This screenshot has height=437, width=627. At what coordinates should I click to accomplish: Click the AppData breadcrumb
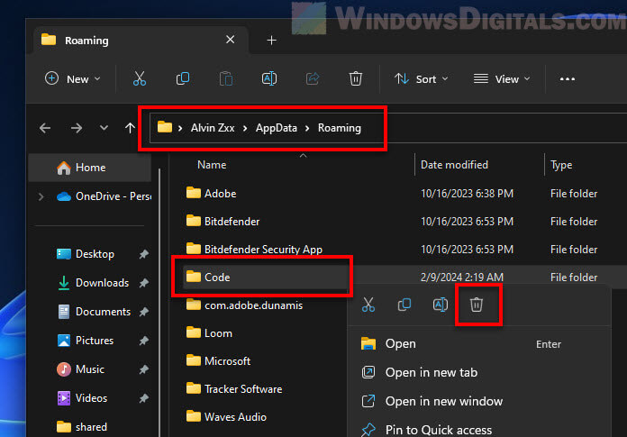point(277,128)
